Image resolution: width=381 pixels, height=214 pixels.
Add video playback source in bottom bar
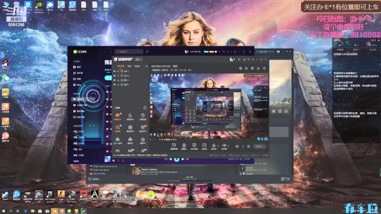(x=204, y=146)
